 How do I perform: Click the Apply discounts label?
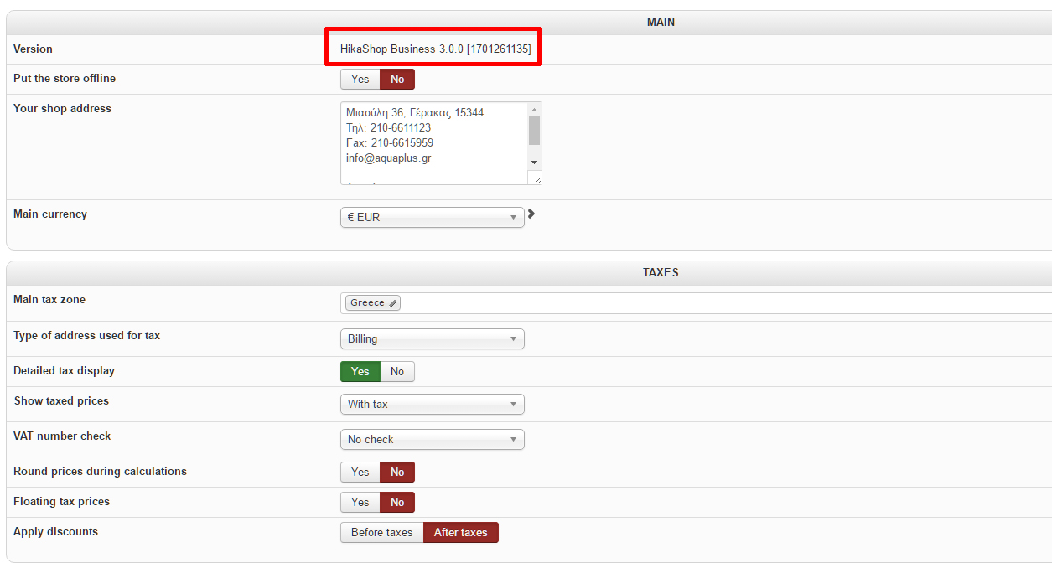(x=55, y=531)
